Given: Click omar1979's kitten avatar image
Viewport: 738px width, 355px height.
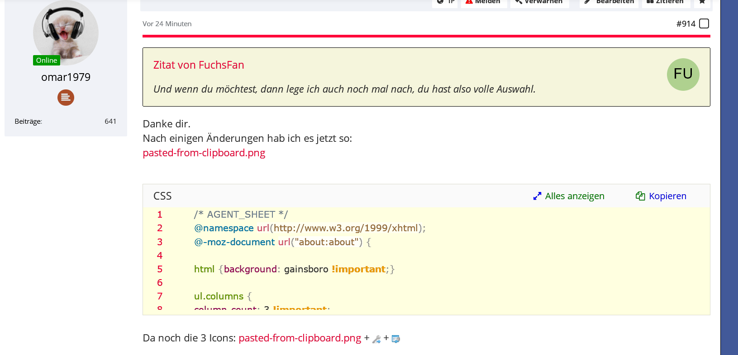Looking at the screenshot, I should click(x=66, y=33).
